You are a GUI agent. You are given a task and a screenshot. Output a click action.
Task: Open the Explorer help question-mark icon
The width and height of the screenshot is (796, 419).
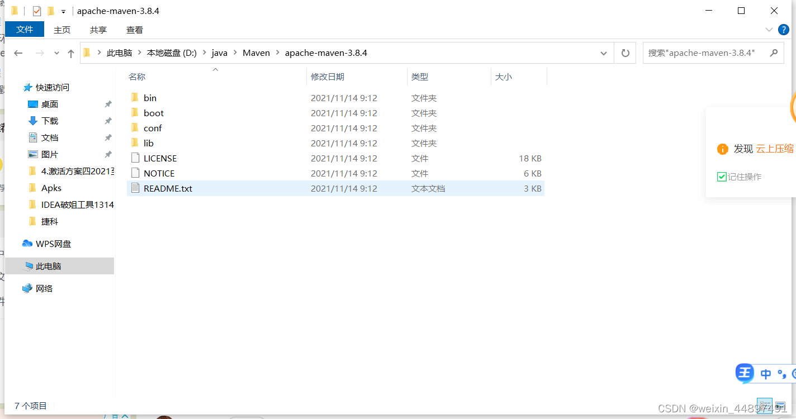coord(784,30)
